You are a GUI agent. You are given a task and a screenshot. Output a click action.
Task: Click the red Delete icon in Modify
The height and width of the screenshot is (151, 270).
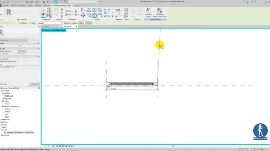click(x=113, y=16)
